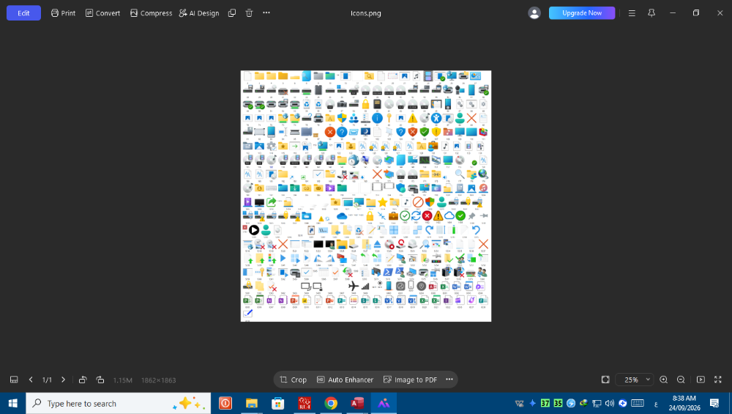732x414 pixels.
Task: Open the hamburger menu at top right
Action: 632,13
